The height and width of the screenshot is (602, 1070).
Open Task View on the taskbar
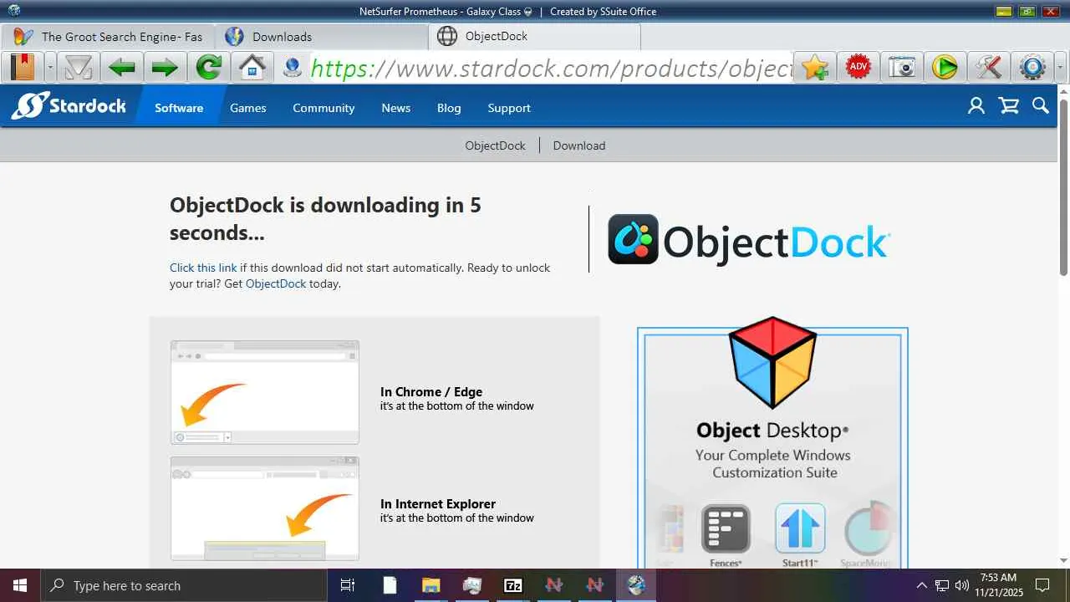tap(349, 585)
